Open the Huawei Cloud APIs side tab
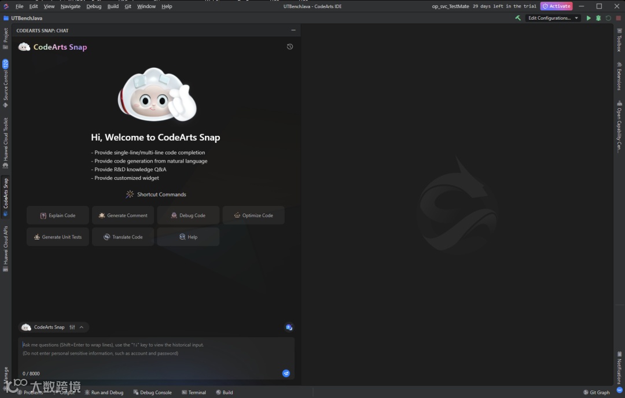The image size is (625, 398). 6,249
